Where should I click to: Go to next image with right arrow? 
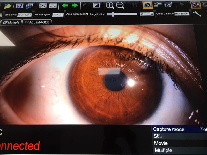coord(75,5)
